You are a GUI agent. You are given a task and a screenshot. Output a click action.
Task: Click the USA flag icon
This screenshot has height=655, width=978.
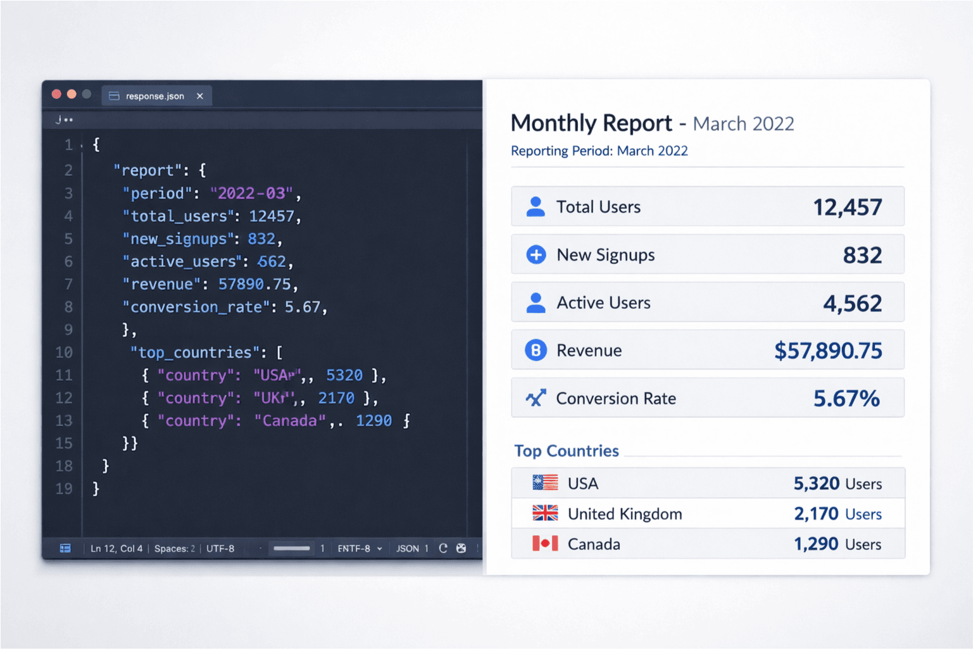point(545,483)
